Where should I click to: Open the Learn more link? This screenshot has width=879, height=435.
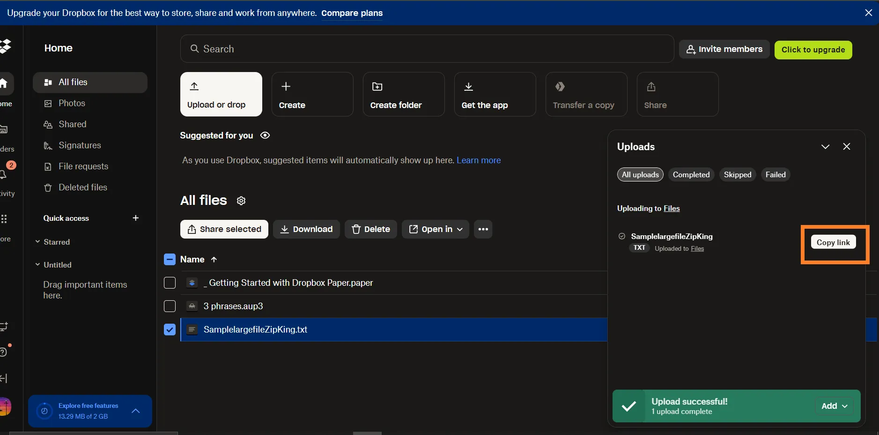(x=479, y=160)
